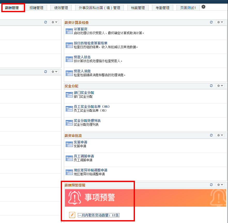Click description 检查日历组的结果，收入和扣减以及其他数据。
Image resolution: width=228 pixels, height=223 pixels.
[106, 47]
